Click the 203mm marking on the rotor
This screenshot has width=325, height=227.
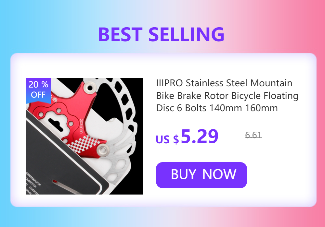(81, 126)
